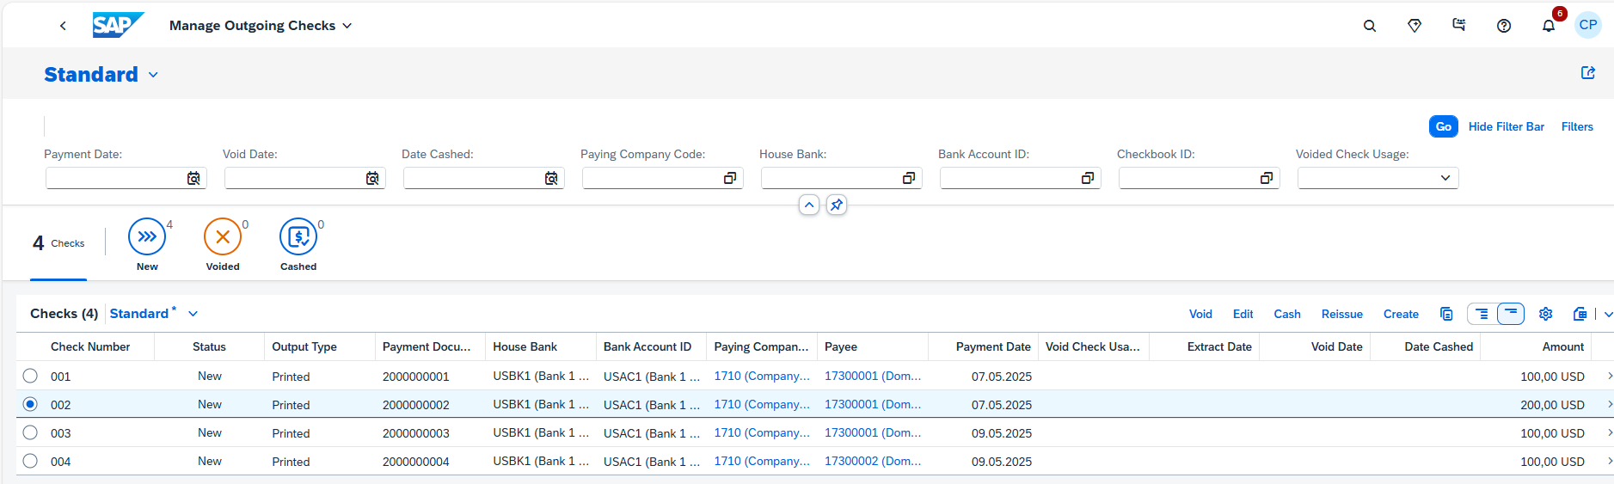Open export options dropdown arrow

[1608, 314]
